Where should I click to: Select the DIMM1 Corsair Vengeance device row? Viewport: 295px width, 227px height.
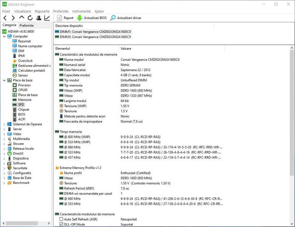coord(93,32)
